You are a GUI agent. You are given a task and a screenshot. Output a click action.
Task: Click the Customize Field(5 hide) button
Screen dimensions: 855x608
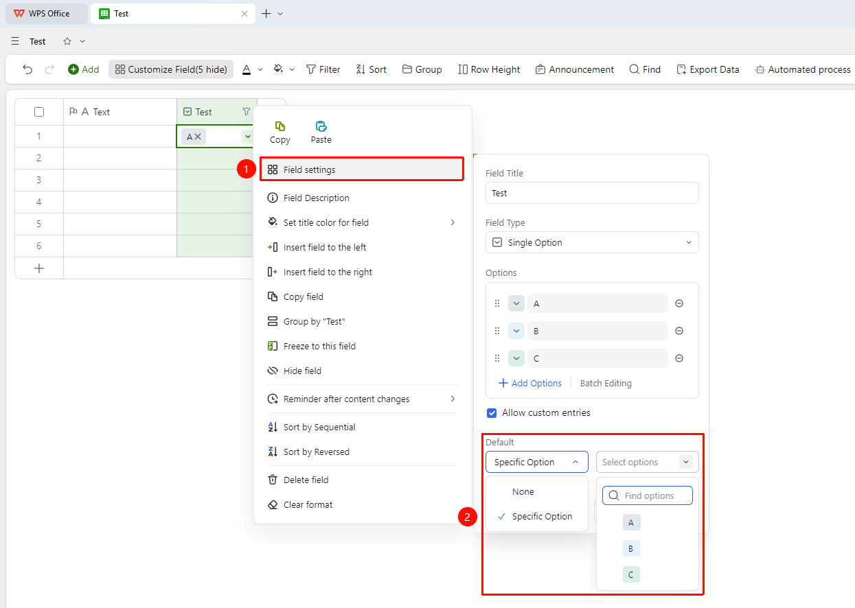coord(171,69)
